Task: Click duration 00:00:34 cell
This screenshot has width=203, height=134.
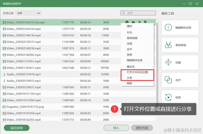Action: tap(86, 29)
